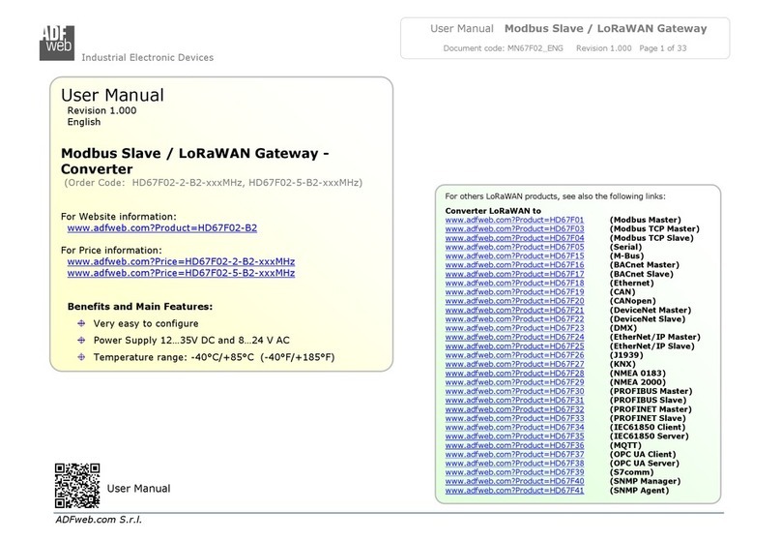Open the Product=HD67F32 PROFINET Master link
781x541 pixels.
(x=514, y=409)
